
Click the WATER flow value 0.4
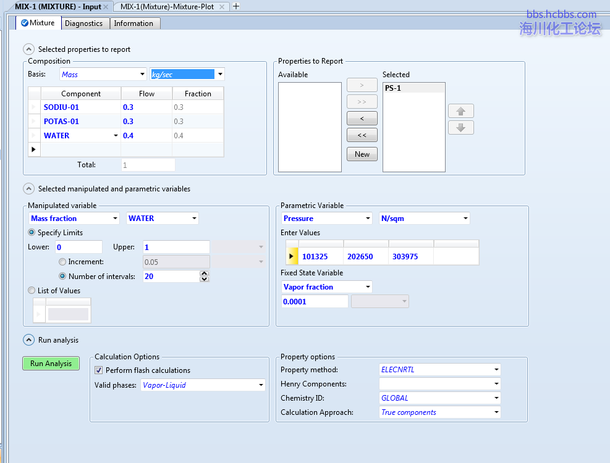(146, 136)
